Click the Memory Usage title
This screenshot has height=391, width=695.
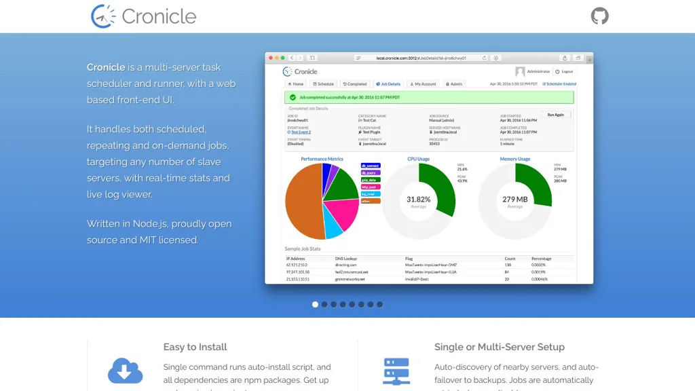pos(515,159)
